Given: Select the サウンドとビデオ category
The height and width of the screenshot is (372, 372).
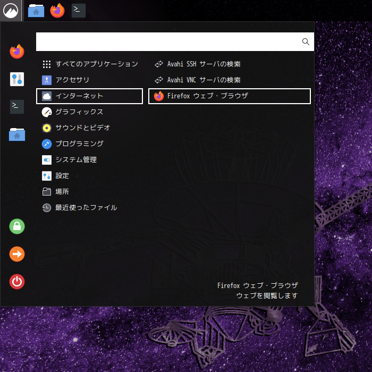Looking at the screenshot, I should pos(89,128).
